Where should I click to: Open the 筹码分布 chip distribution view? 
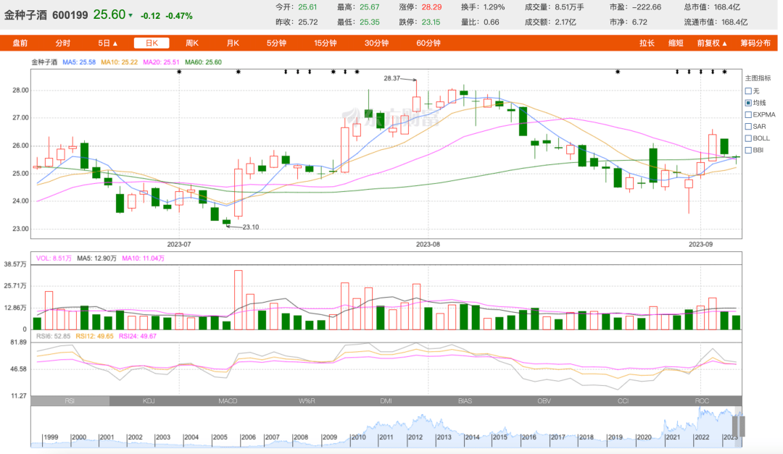tap(755, 43)
